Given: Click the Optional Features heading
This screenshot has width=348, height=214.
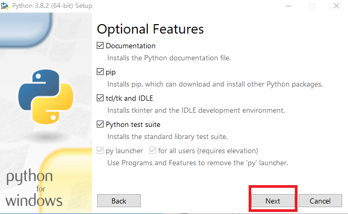Looking at the screenshot, I should click(x=150, y=29).
